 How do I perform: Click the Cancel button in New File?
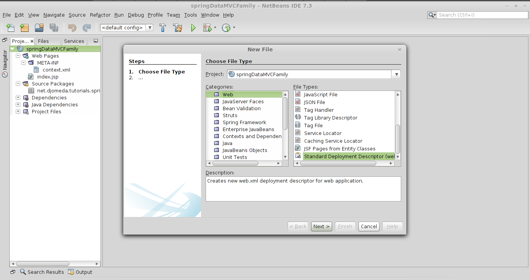pyautogui.click(x=369, y=227)
